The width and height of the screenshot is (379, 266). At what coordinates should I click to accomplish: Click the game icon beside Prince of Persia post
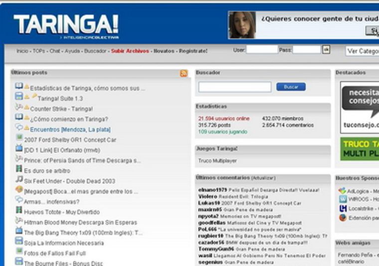pos(19,158)
